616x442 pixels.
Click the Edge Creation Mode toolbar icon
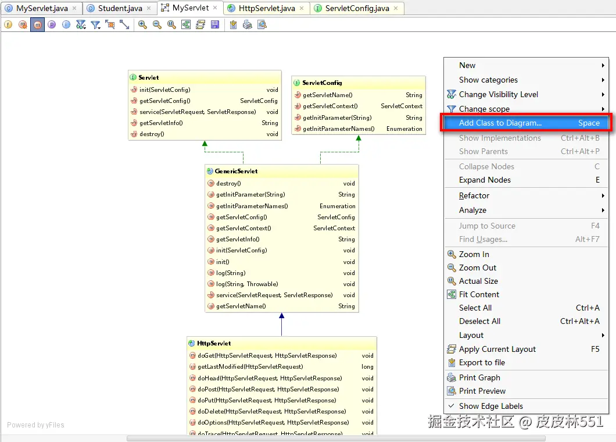click(124, 25)
